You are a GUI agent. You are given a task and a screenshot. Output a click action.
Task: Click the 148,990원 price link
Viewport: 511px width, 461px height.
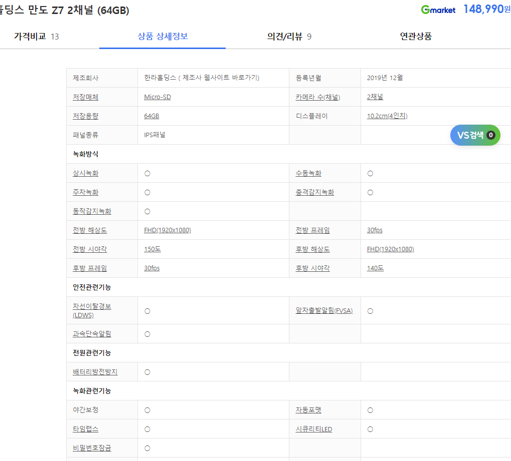[486, 9]
